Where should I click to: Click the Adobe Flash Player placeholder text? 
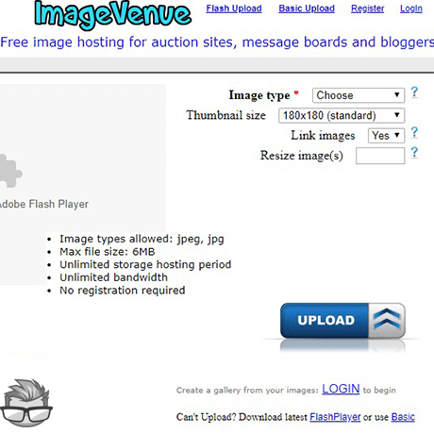point(44,204)
